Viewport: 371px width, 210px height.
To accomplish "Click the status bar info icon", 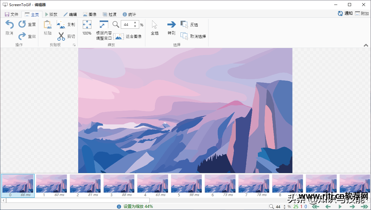I will [x=119, y=207].
